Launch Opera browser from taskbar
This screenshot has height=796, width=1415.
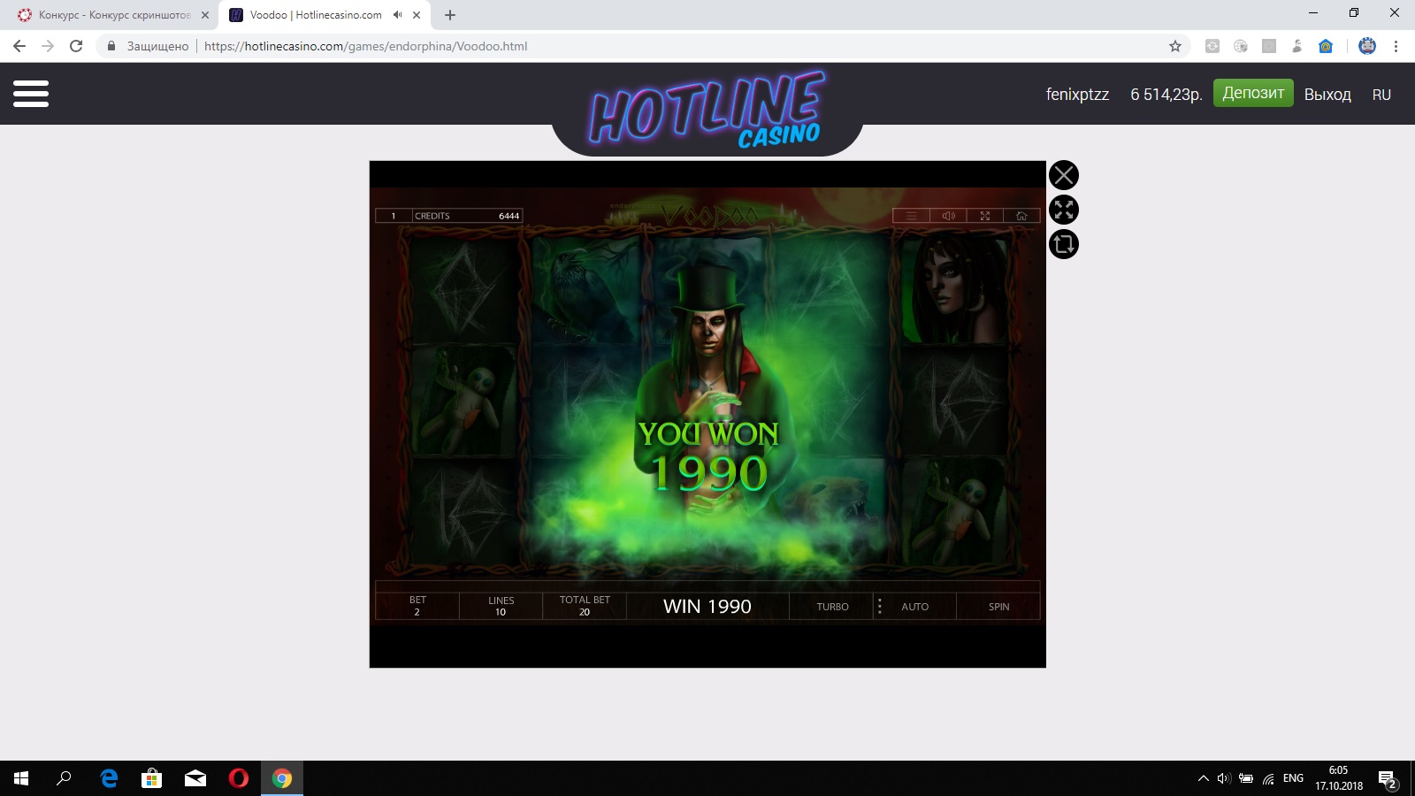[x=239, y=778]
